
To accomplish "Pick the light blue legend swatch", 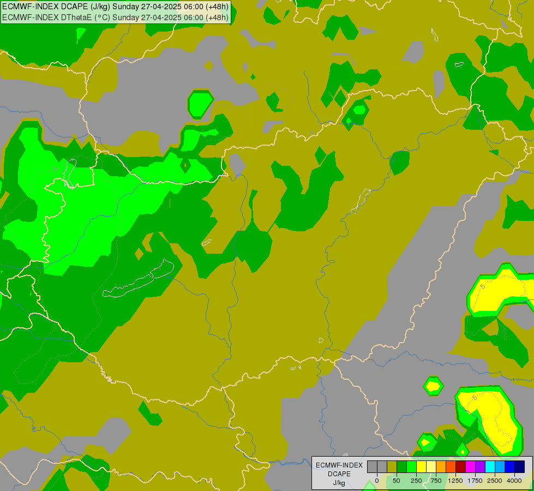I will coord(500,466).
